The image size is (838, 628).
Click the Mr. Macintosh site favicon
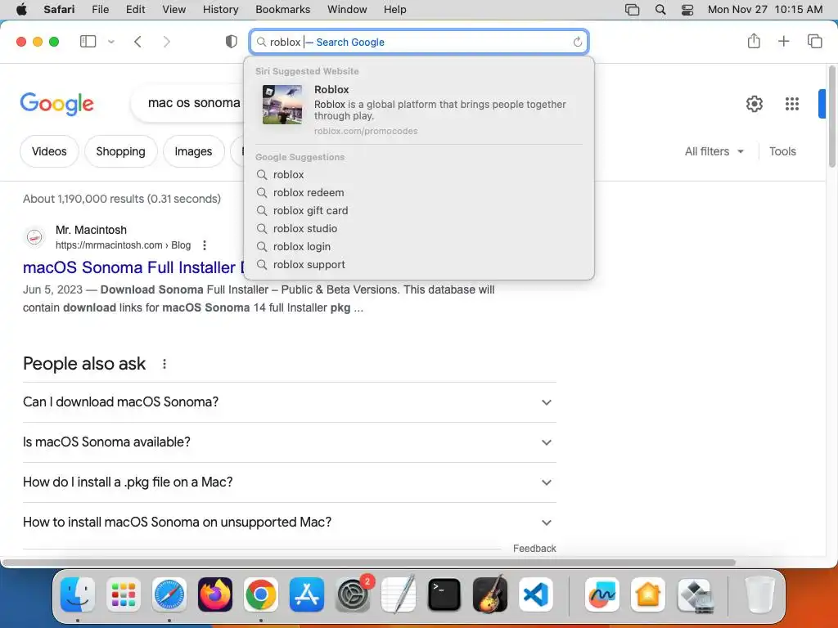(34, 237)
